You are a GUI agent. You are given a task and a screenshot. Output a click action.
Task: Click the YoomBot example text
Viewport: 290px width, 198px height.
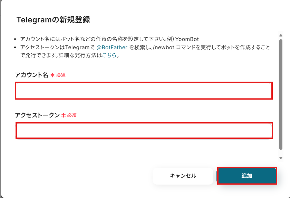coord(187,39)
